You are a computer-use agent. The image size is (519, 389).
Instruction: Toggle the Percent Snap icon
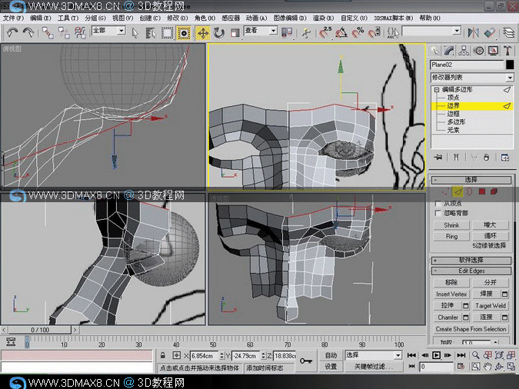(358, 32)
